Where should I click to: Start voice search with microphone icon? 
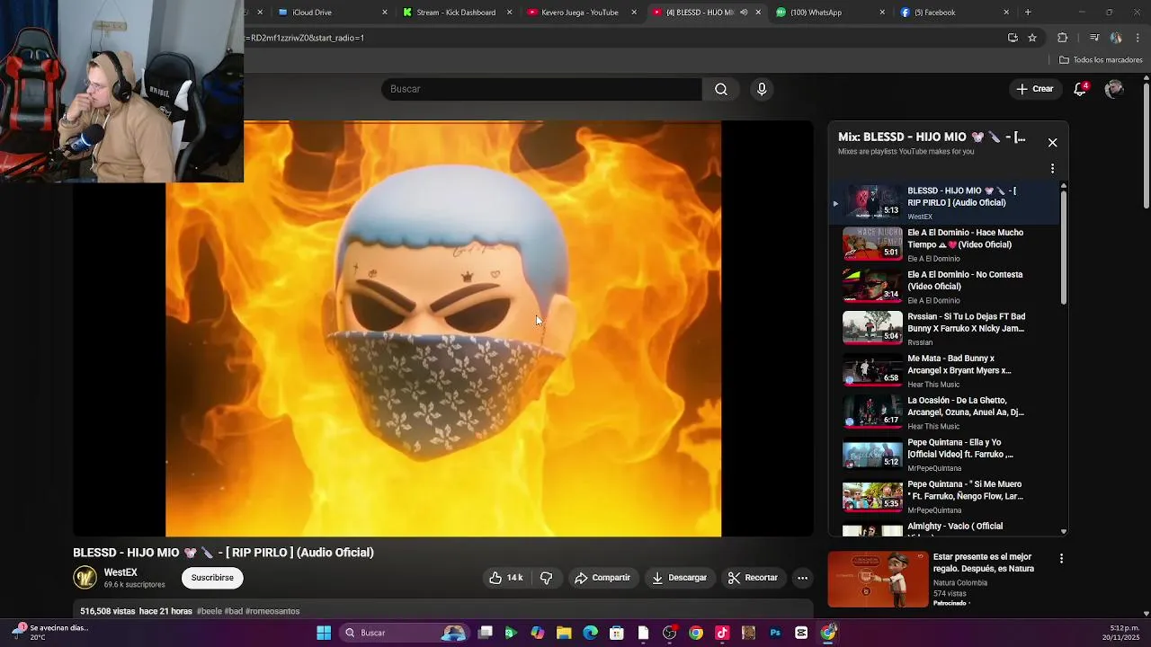pyautogui.click(x=762, y=89)
